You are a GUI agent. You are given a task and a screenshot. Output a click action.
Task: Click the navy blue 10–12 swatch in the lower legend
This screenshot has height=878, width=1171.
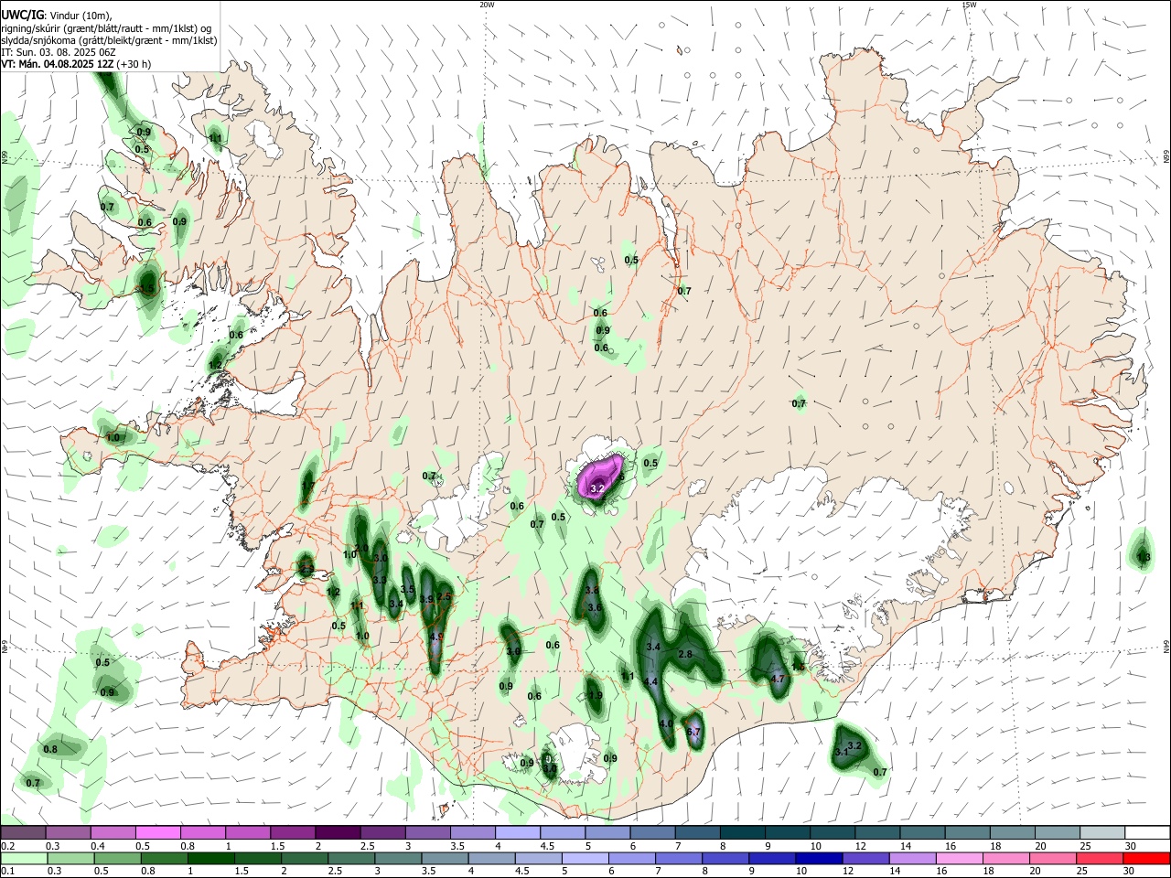818,858
